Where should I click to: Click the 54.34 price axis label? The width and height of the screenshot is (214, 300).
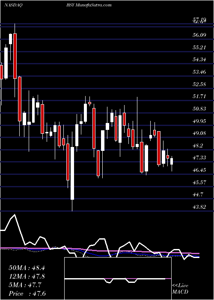pos(199,60)
